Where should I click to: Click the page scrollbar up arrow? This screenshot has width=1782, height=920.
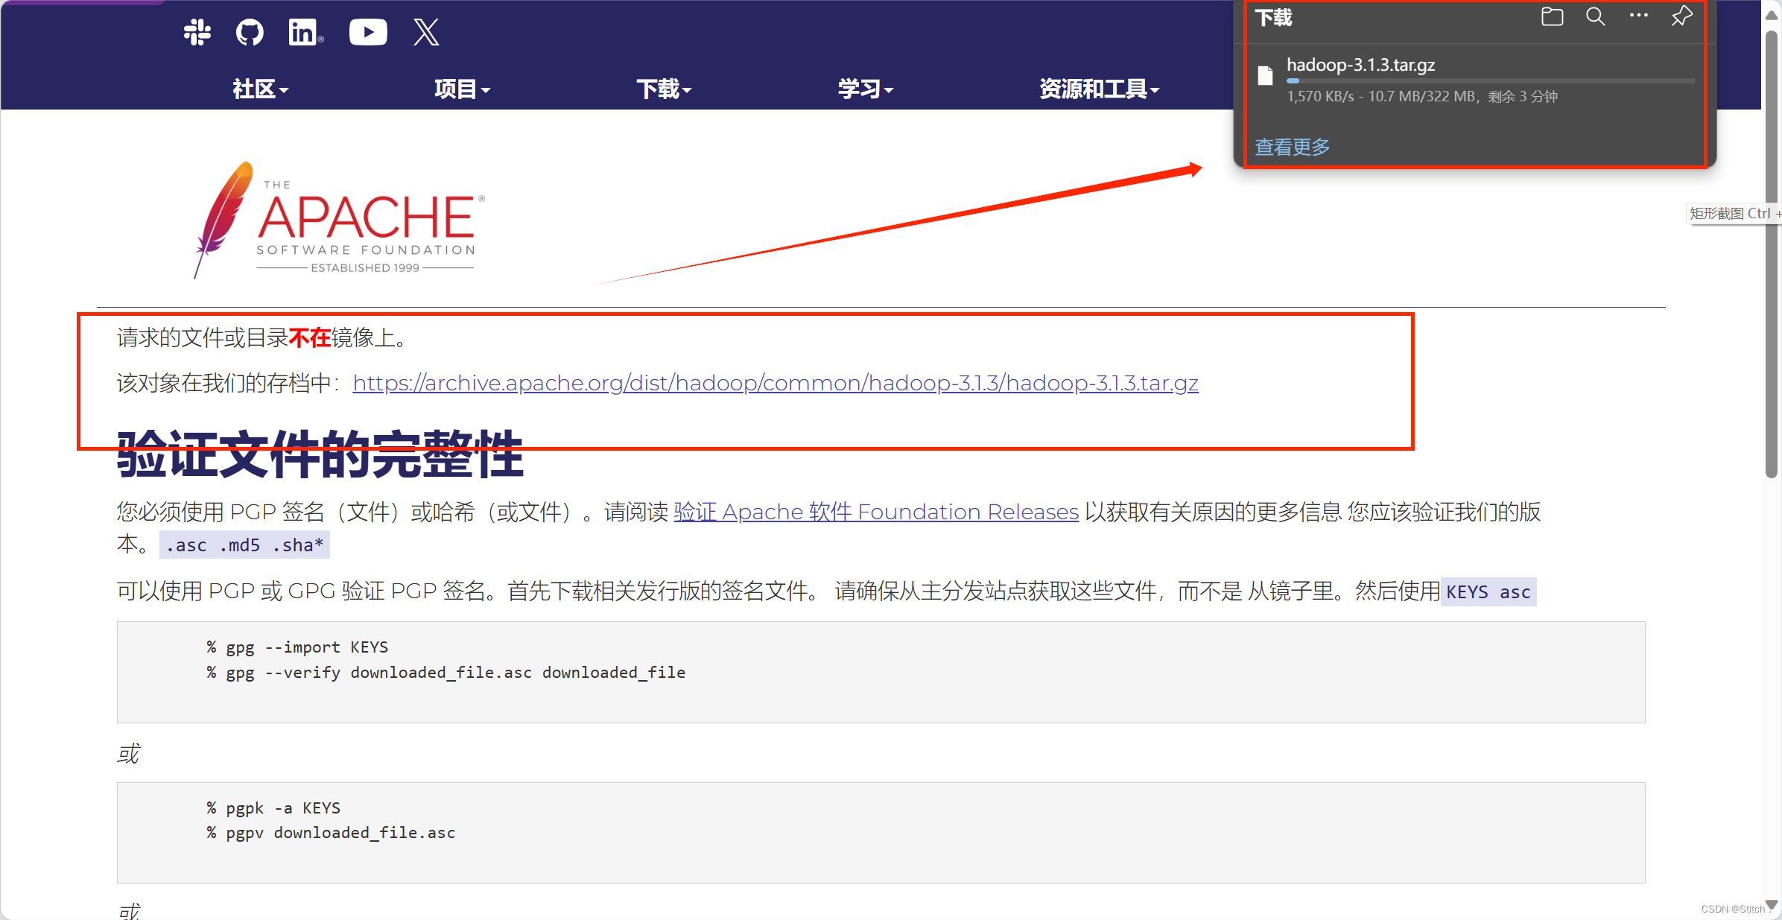pyautogui.click(x=1772, y=15)
